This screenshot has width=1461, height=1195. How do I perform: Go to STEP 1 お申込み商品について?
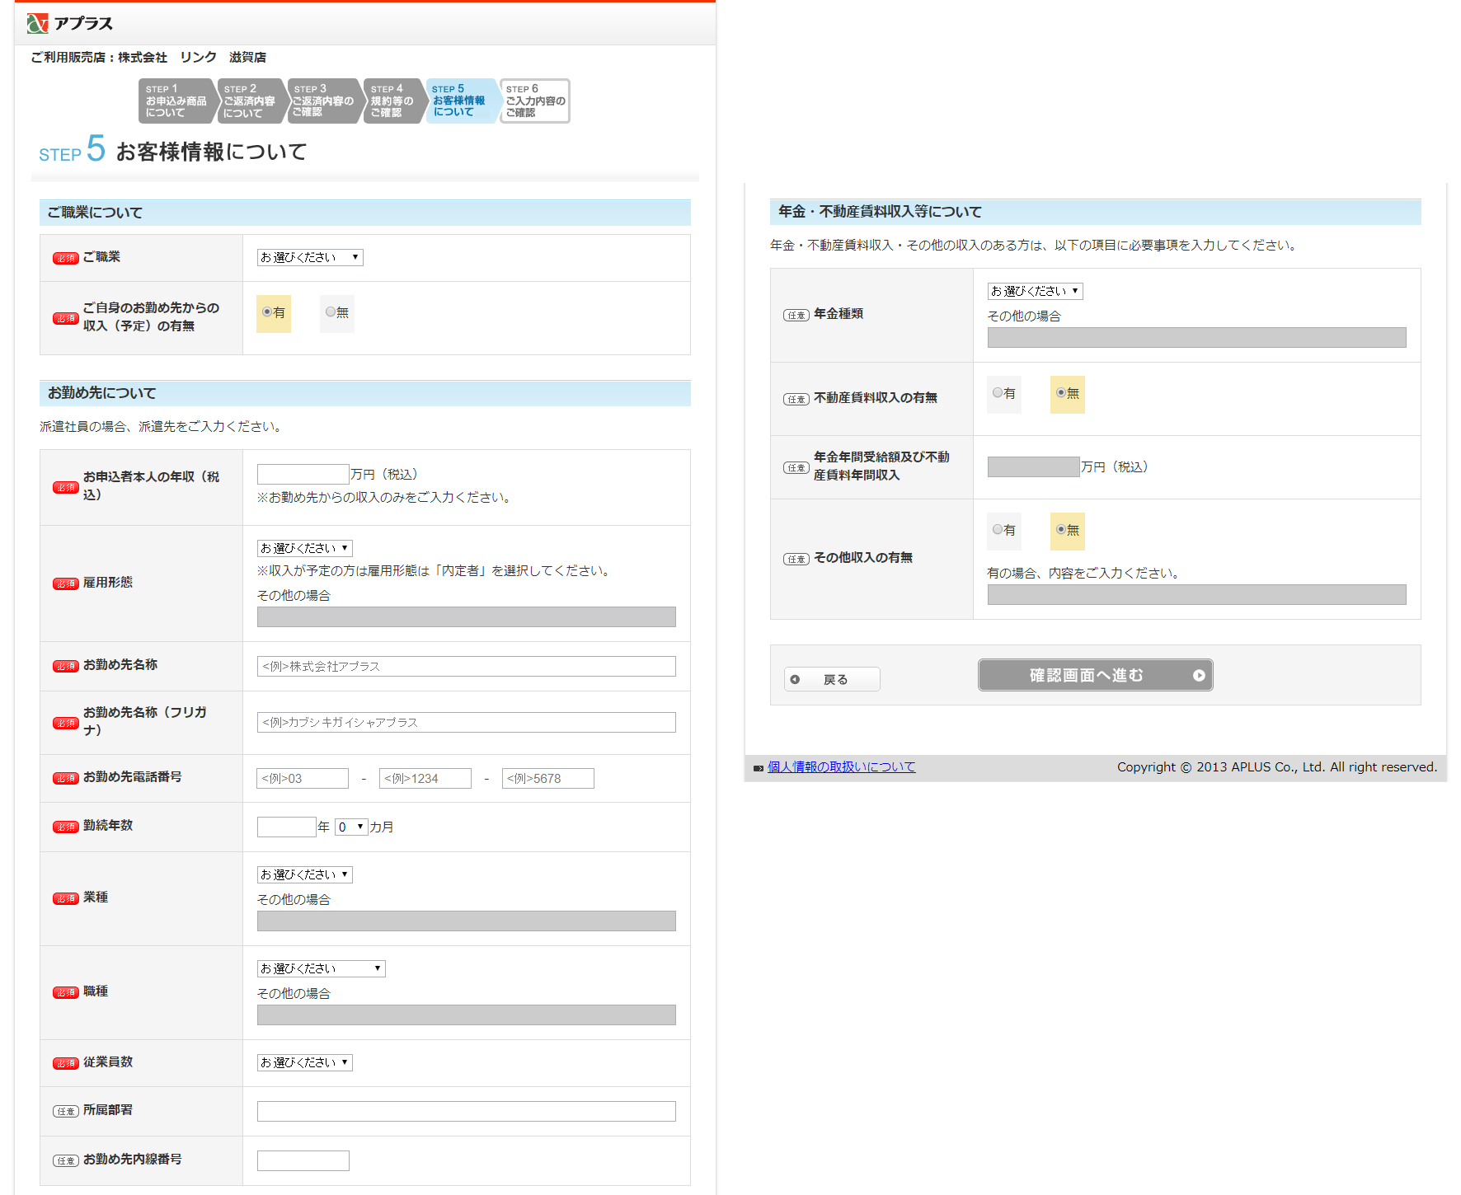click(176, 101)
